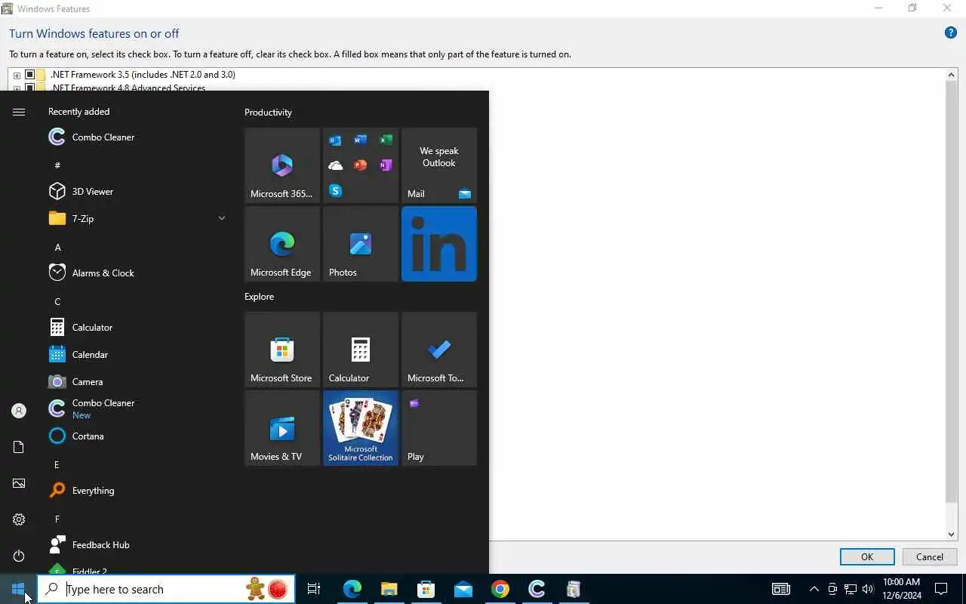This screenshot has width=966, height=604.
Task: Open Microsoft Edge tile
Action: click(x=282, y=244)
